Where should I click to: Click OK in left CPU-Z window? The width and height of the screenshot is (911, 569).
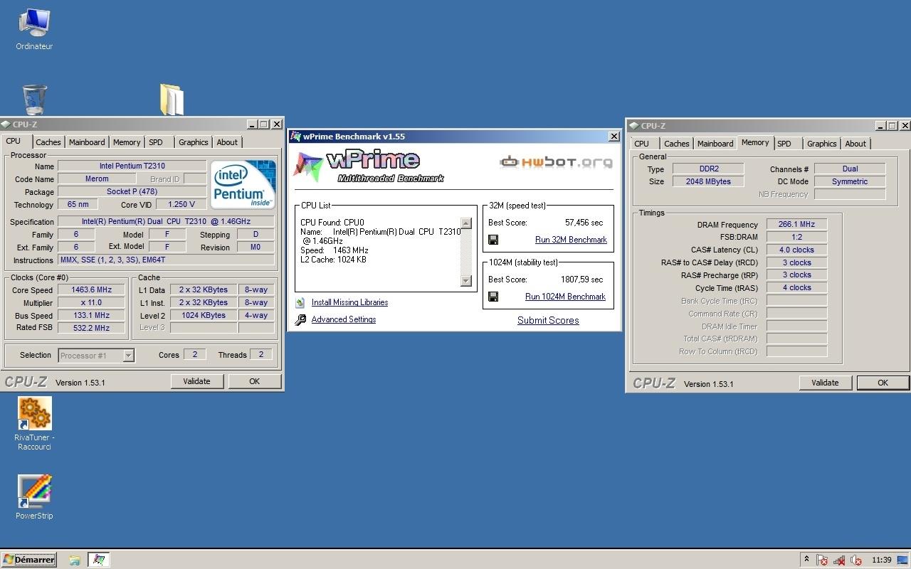[254, 381]
